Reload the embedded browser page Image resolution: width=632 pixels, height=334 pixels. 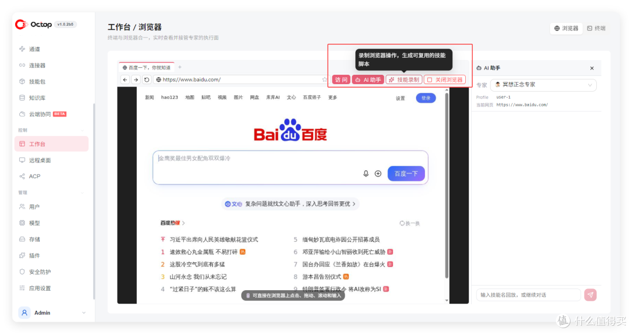pyautogui.click(x=147, y=79)
